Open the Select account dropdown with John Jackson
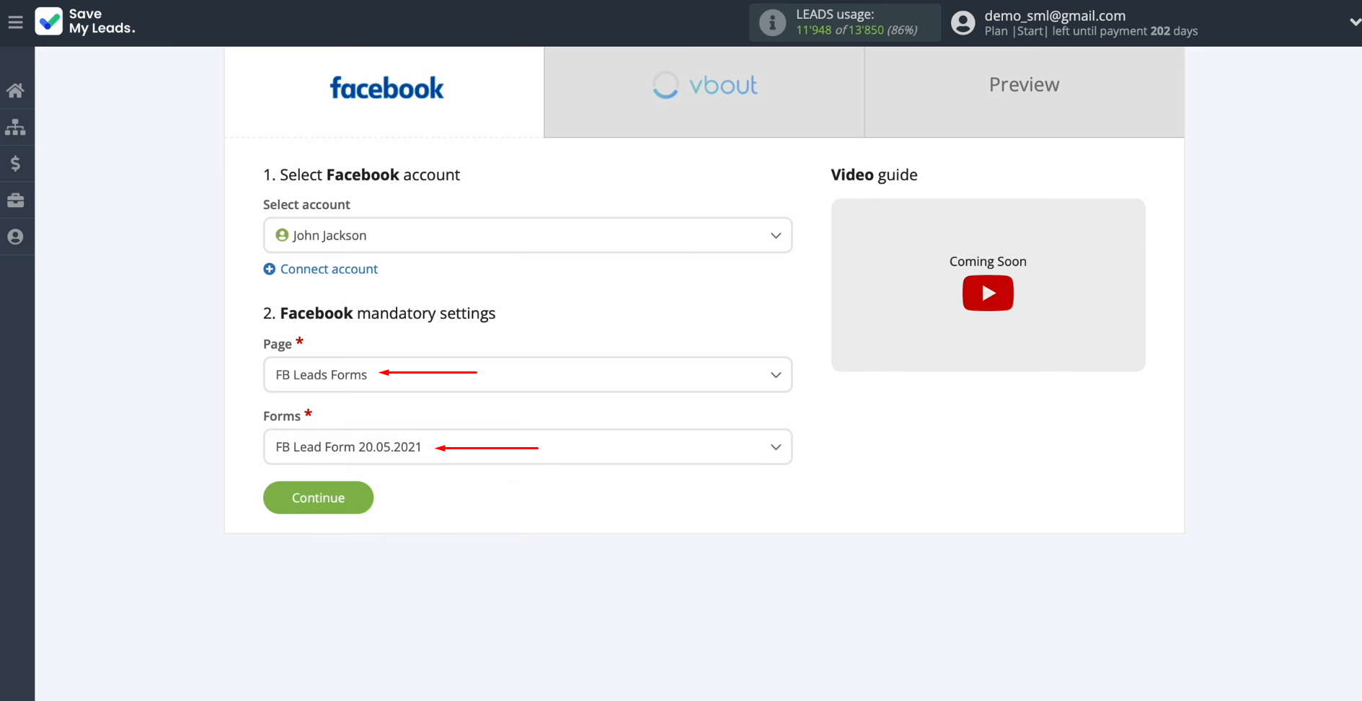This screenshot has width=1362, height=701. click(528, 235)
